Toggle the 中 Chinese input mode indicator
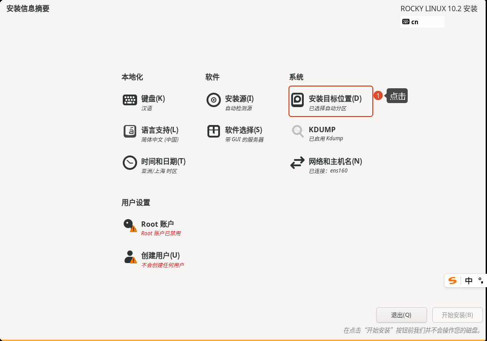Image resolution: width=487 pixels, height=341 pixels. (469, 281)
